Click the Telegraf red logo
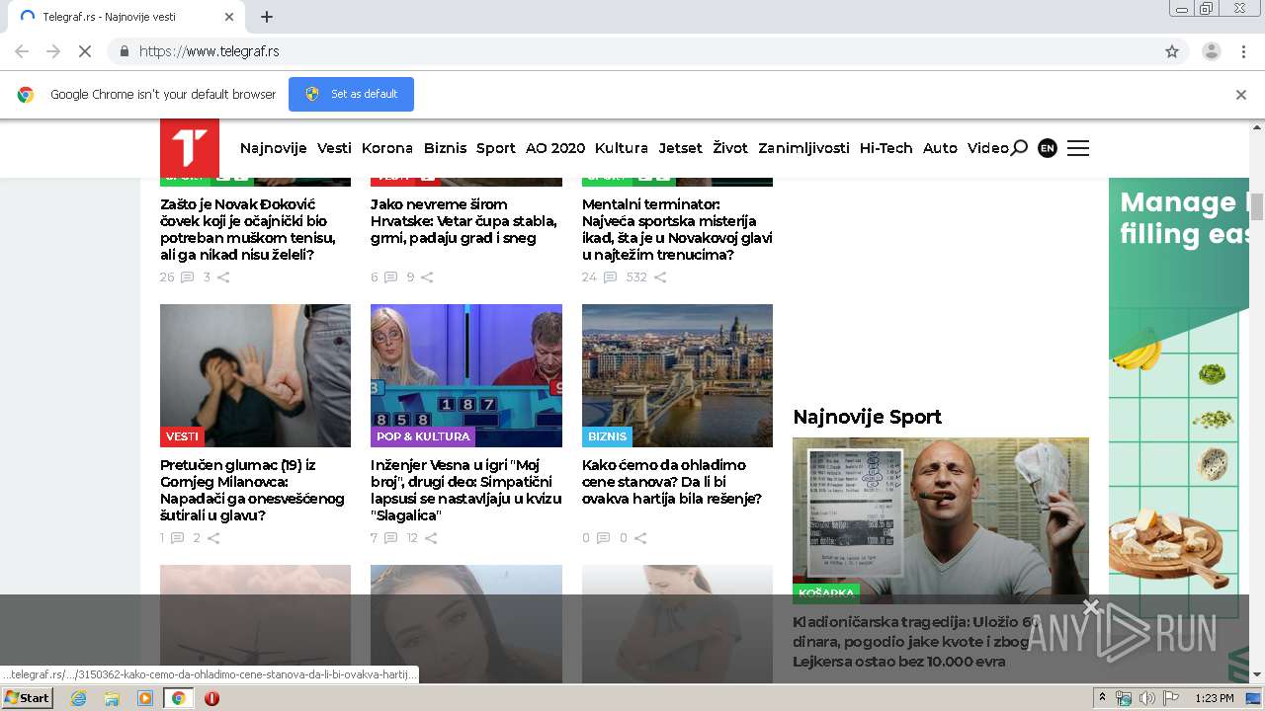 pos(190,148)
